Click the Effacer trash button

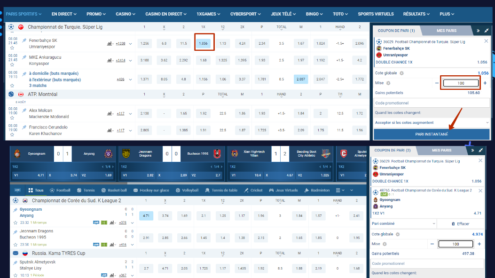tap(461, 223)
